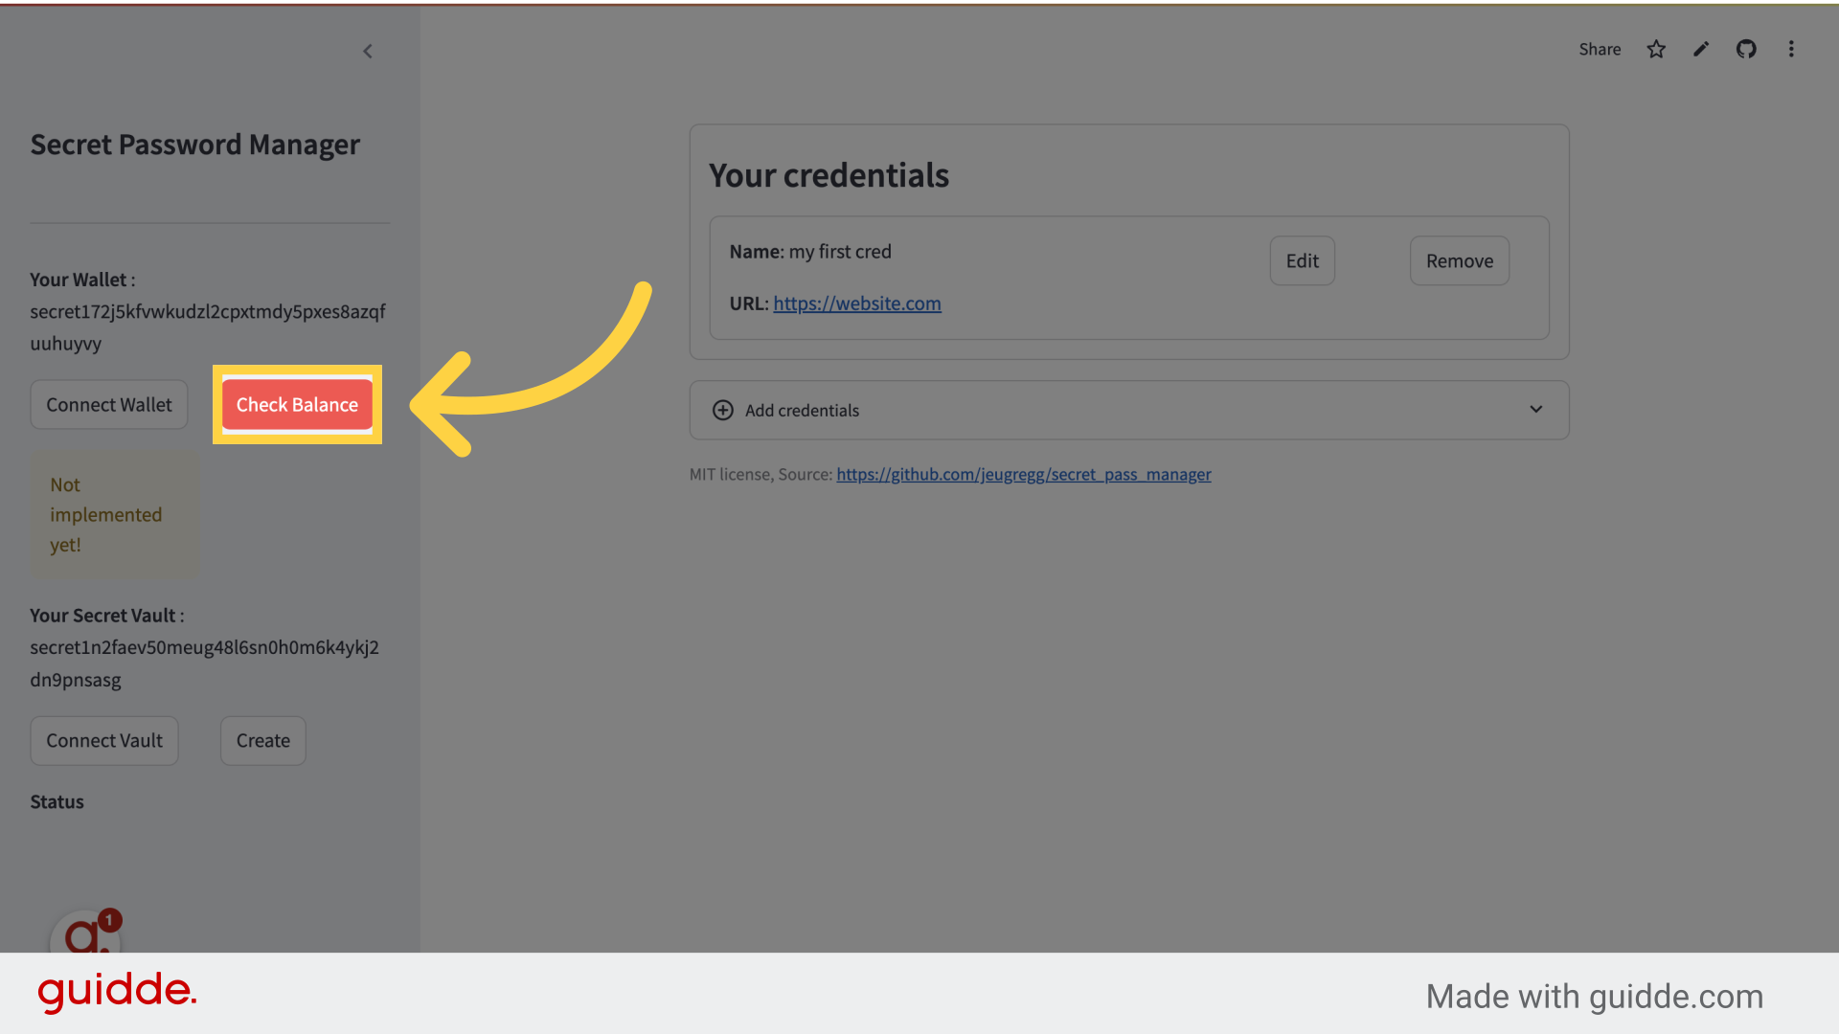Click the Share icon
1839x1034 pixels.
coord(1599,49)
